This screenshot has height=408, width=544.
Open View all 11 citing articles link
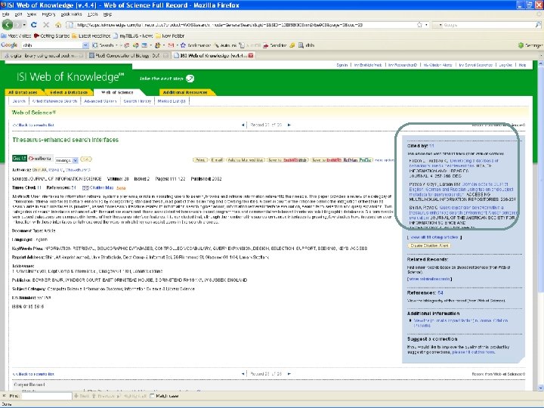pyautogui.click(x=434, y=237)
